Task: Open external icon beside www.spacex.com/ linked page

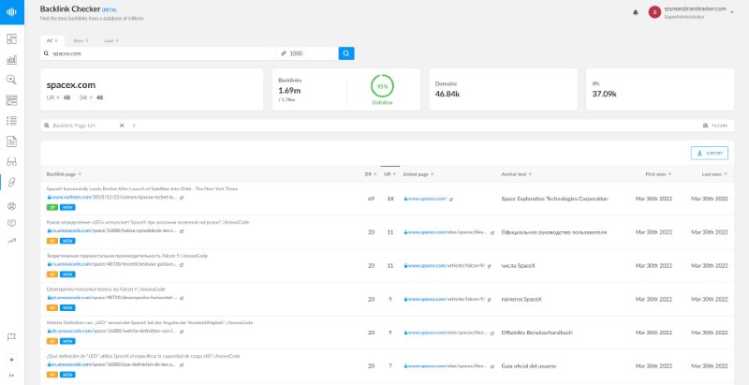Action: [x=451, y=200]
